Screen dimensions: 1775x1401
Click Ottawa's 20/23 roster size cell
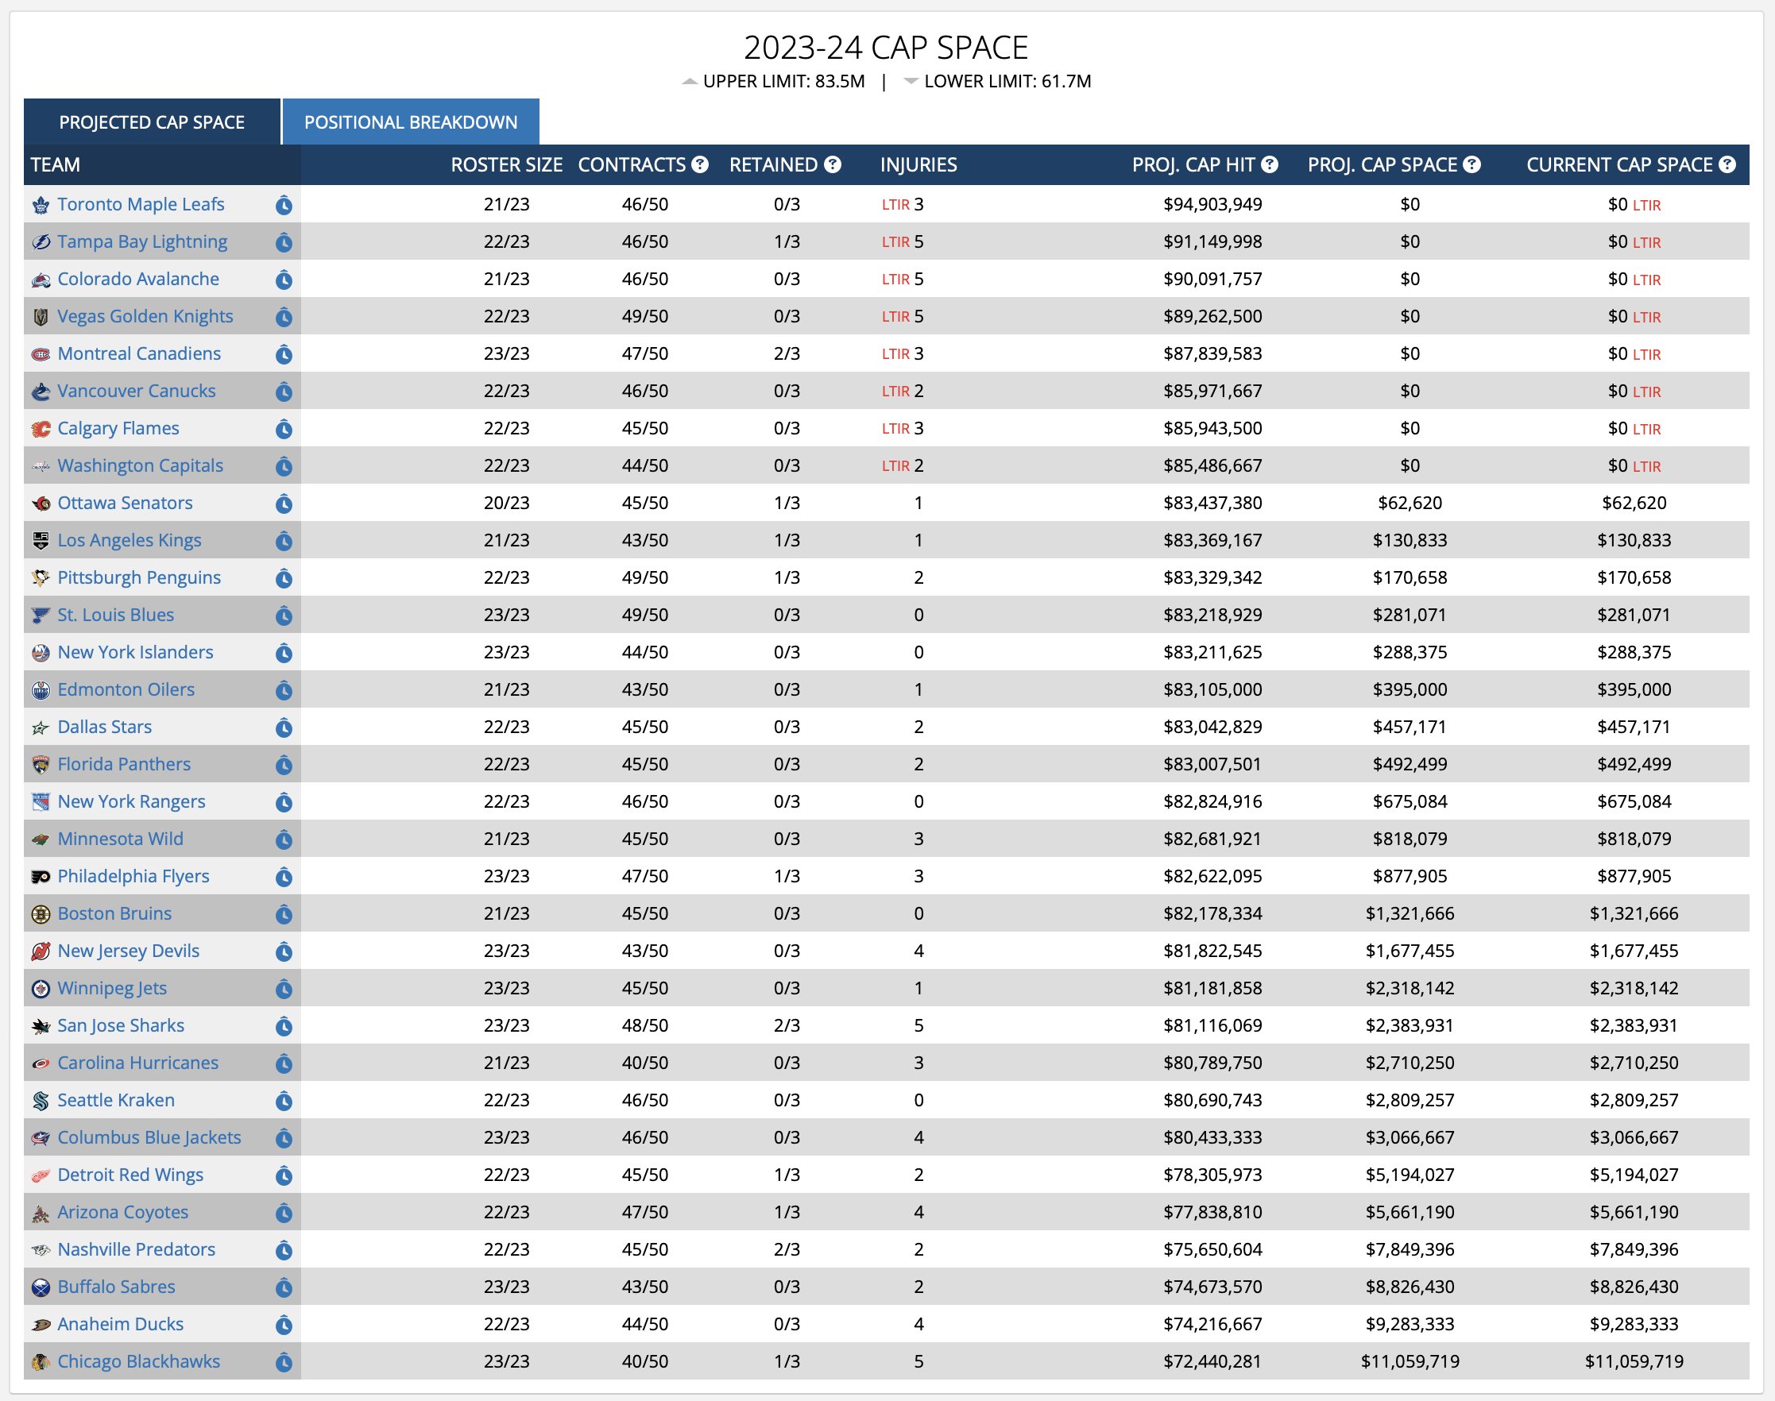pyautogui.click(x=506, y=503)
